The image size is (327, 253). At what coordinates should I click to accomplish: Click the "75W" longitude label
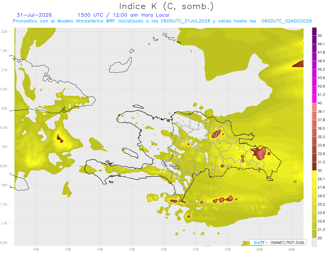[x=68, y=249]
